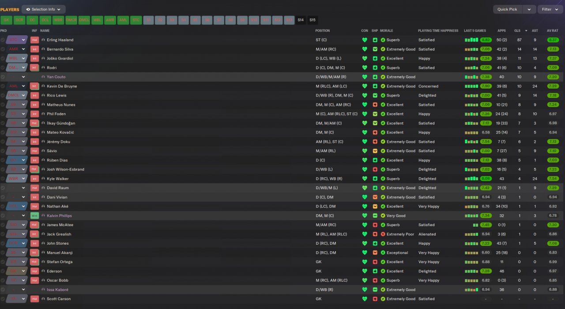Image resolution: width=565 pixels, height=309 pixels.
Task: Click Kalvin Phillips's sharpness dash icon
Action: click(375, 216)
